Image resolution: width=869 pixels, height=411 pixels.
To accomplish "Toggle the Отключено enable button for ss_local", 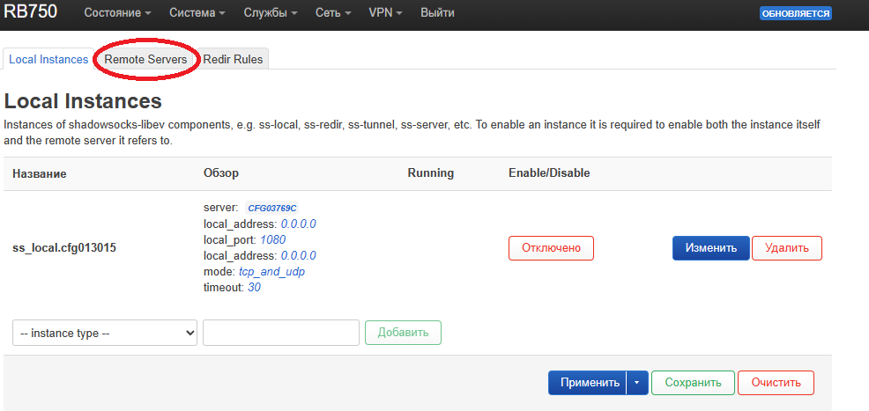I will coord(551,248).
